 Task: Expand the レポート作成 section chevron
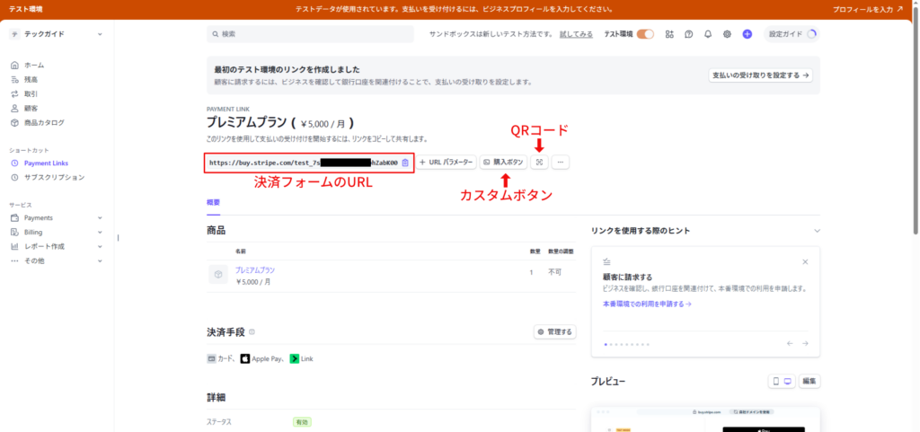[100, 246]
